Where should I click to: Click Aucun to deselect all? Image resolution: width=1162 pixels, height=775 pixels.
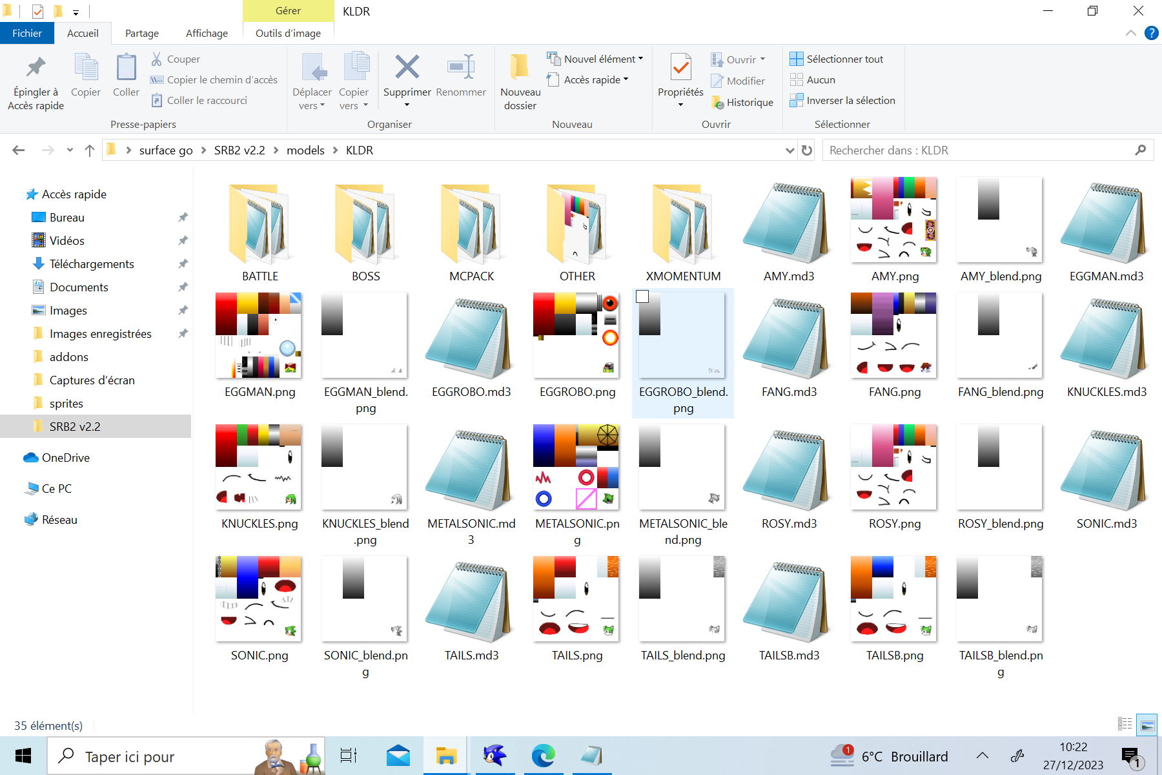[x=812, y=80]
